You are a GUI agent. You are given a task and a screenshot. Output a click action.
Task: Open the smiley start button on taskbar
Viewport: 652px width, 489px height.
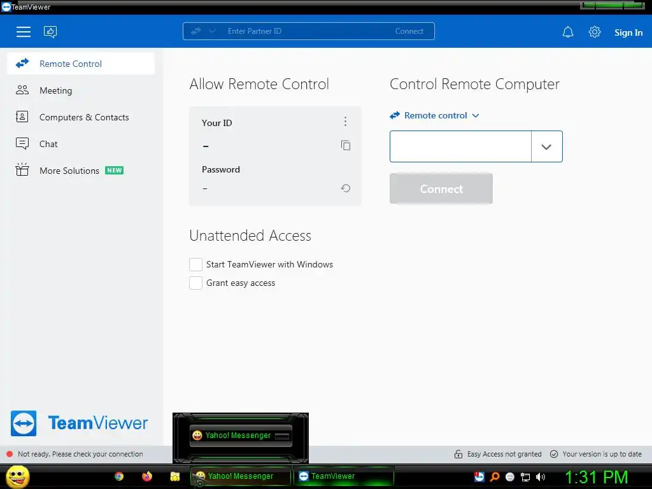(17, 476)
